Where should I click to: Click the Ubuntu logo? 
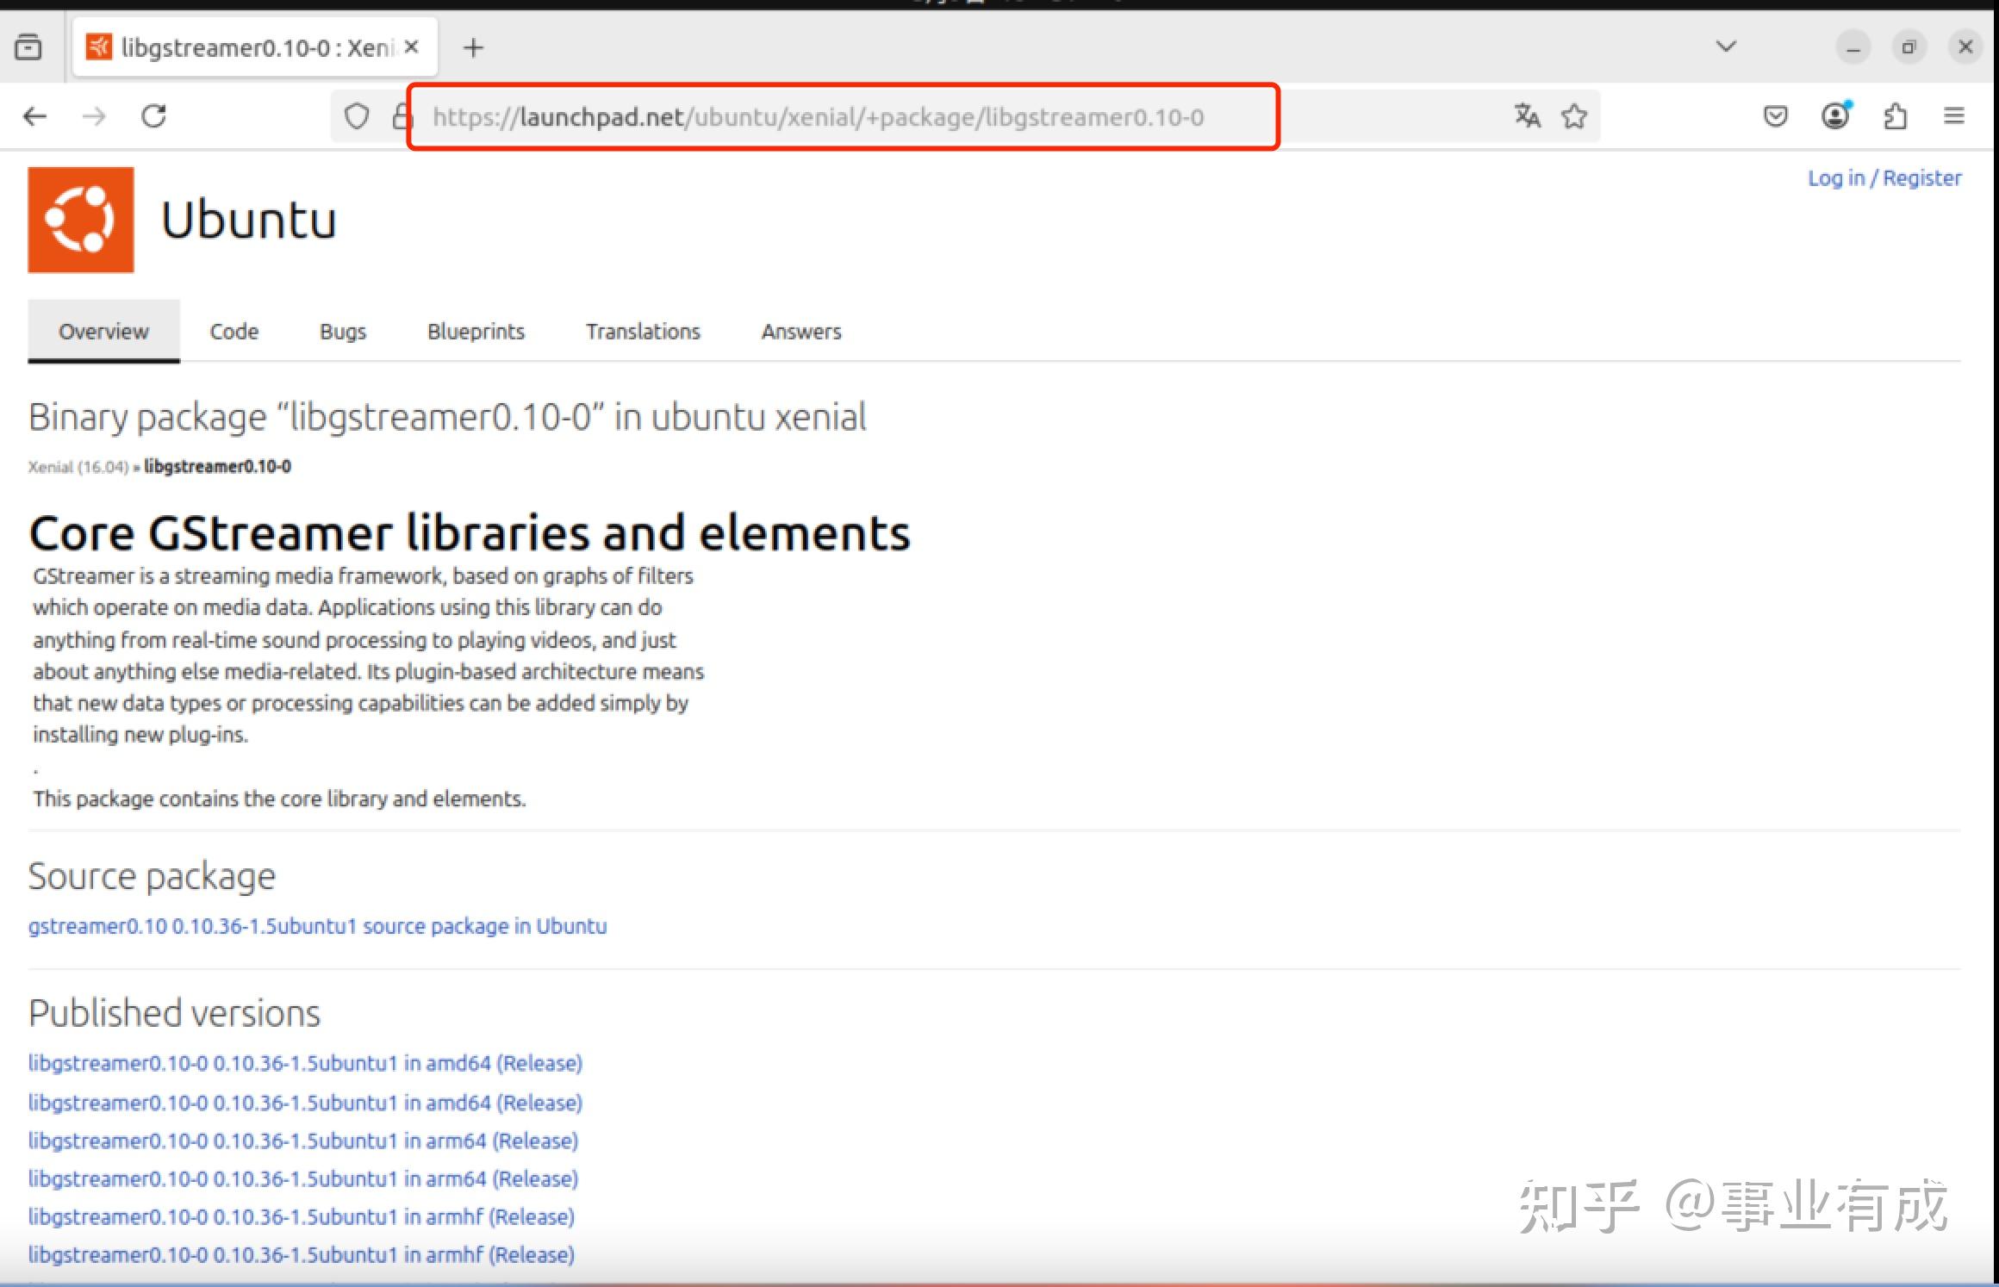tap(82, 219)
